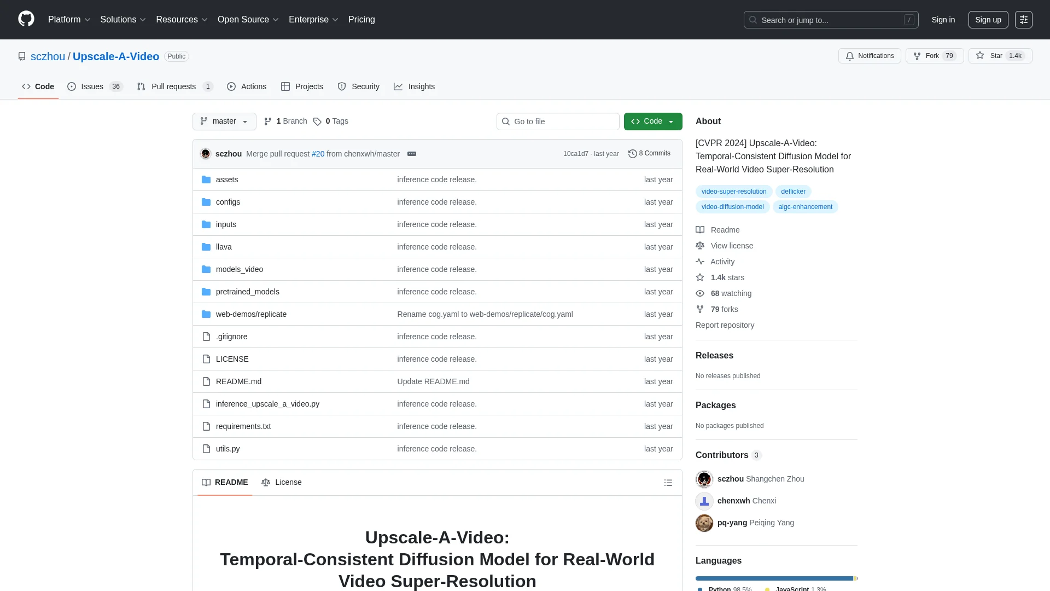Expand the master branch dropdown
Screen dimensions: 1050x591
224,121
